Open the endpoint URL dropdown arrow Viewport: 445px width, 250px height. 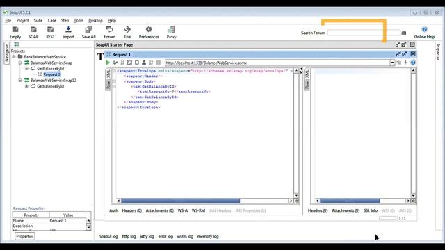click(392, 62)
